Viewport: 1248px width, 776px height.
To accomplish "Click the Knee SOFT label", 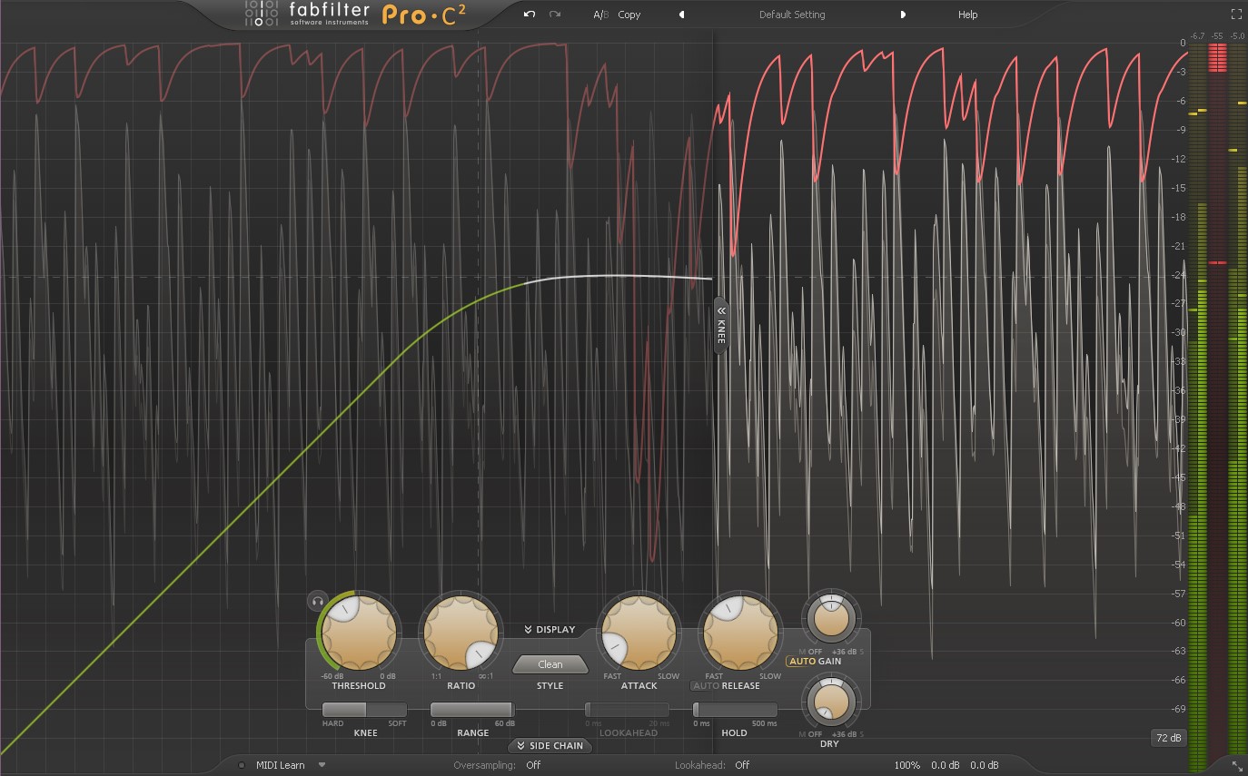I will pyautogui.click(x=397, y=723).
